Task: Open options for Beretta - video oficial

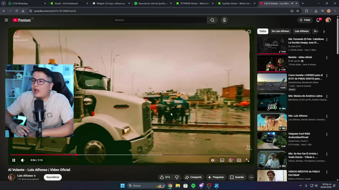Action: [x=327, y=58]
